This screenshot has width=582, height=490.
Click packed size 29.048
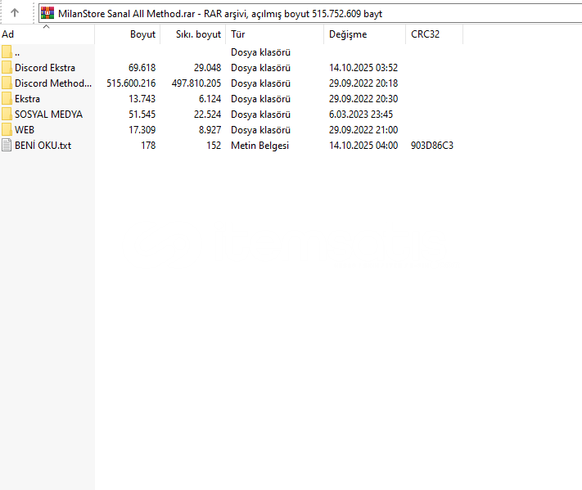[x=207, y=68]
